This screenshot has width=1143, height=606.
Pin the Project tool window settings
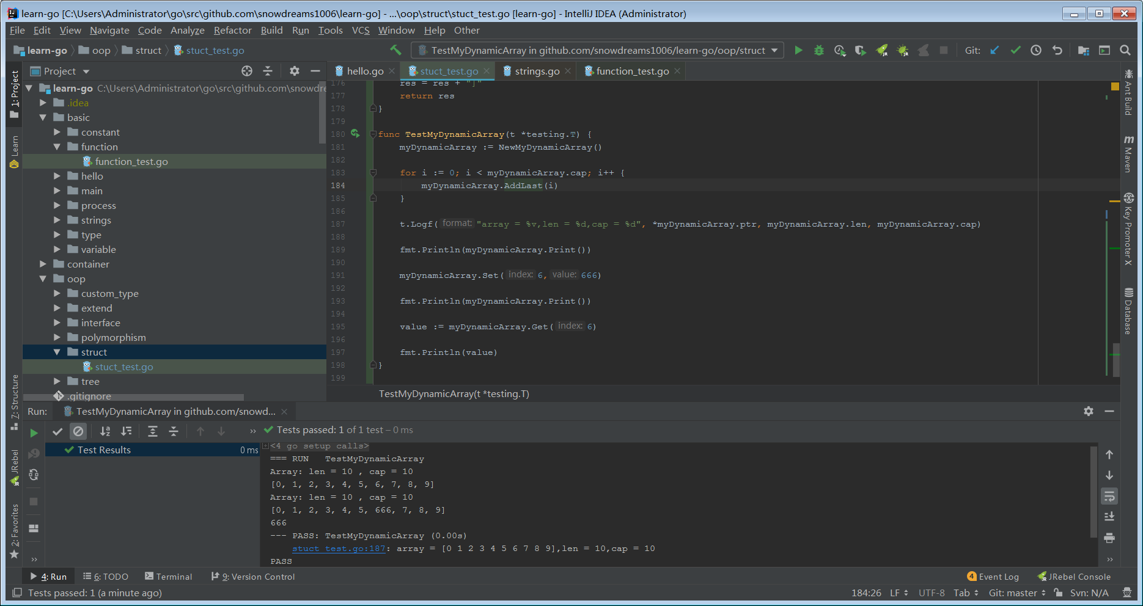pyautogui.click(x=295, y=71)
